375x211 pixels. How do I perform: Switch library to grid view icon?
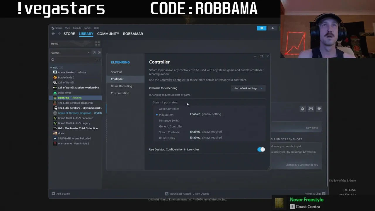point(98,44)
